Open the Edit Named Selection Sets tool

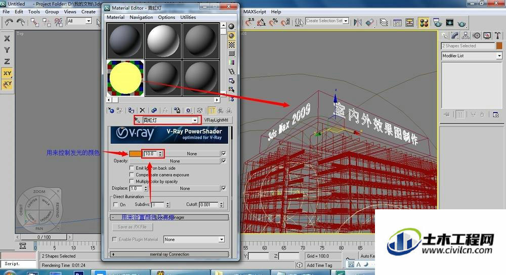coord(299,22)
